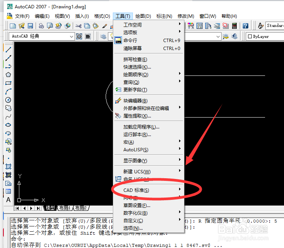Image resolution: width=284 pixels, height=248 pixels.
Task: Click the Copy icon in toolbar
Action: pos(87,26)
